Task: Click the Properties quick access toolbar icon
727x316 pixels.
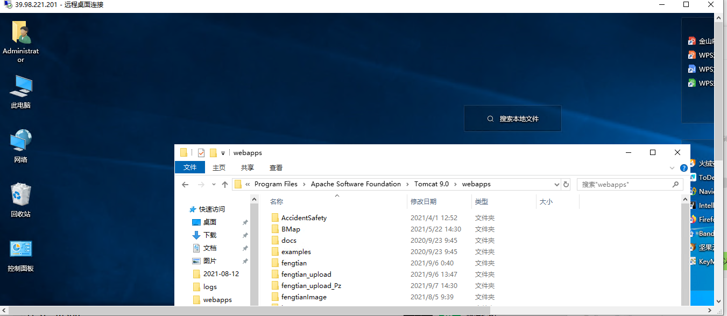Action: click(201, 153)
